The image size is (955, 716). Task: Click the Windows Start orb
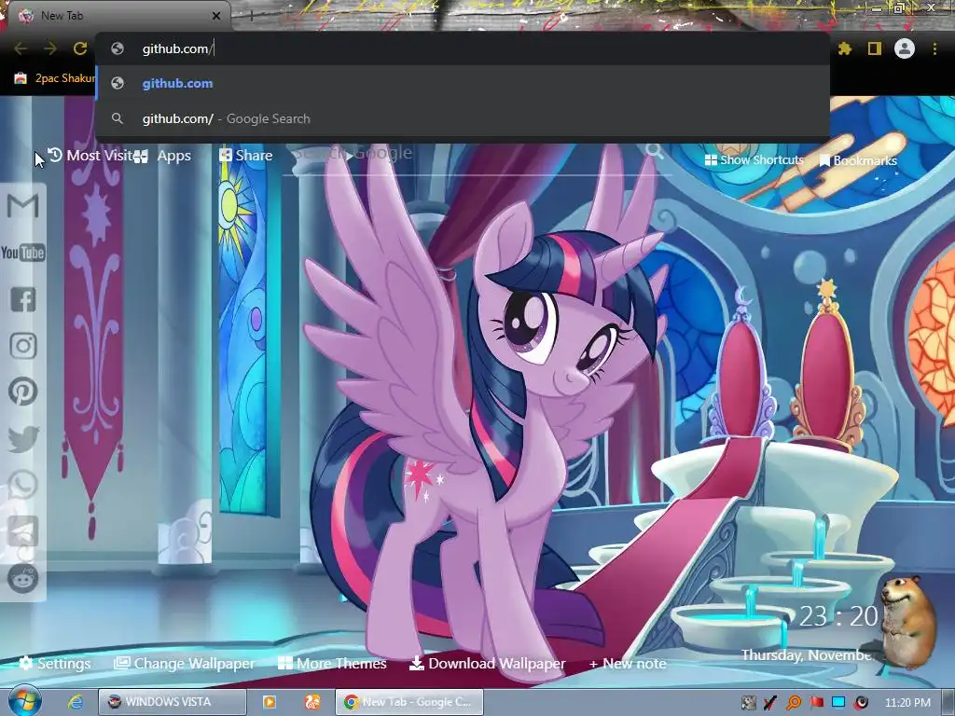[24, 701]
